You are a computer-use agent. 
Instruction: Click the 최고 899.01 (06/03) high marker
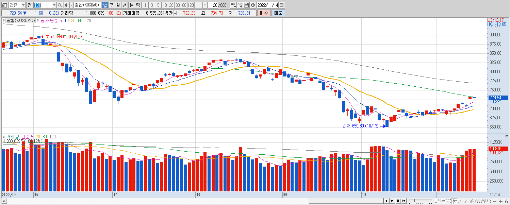tap(62, 37)
